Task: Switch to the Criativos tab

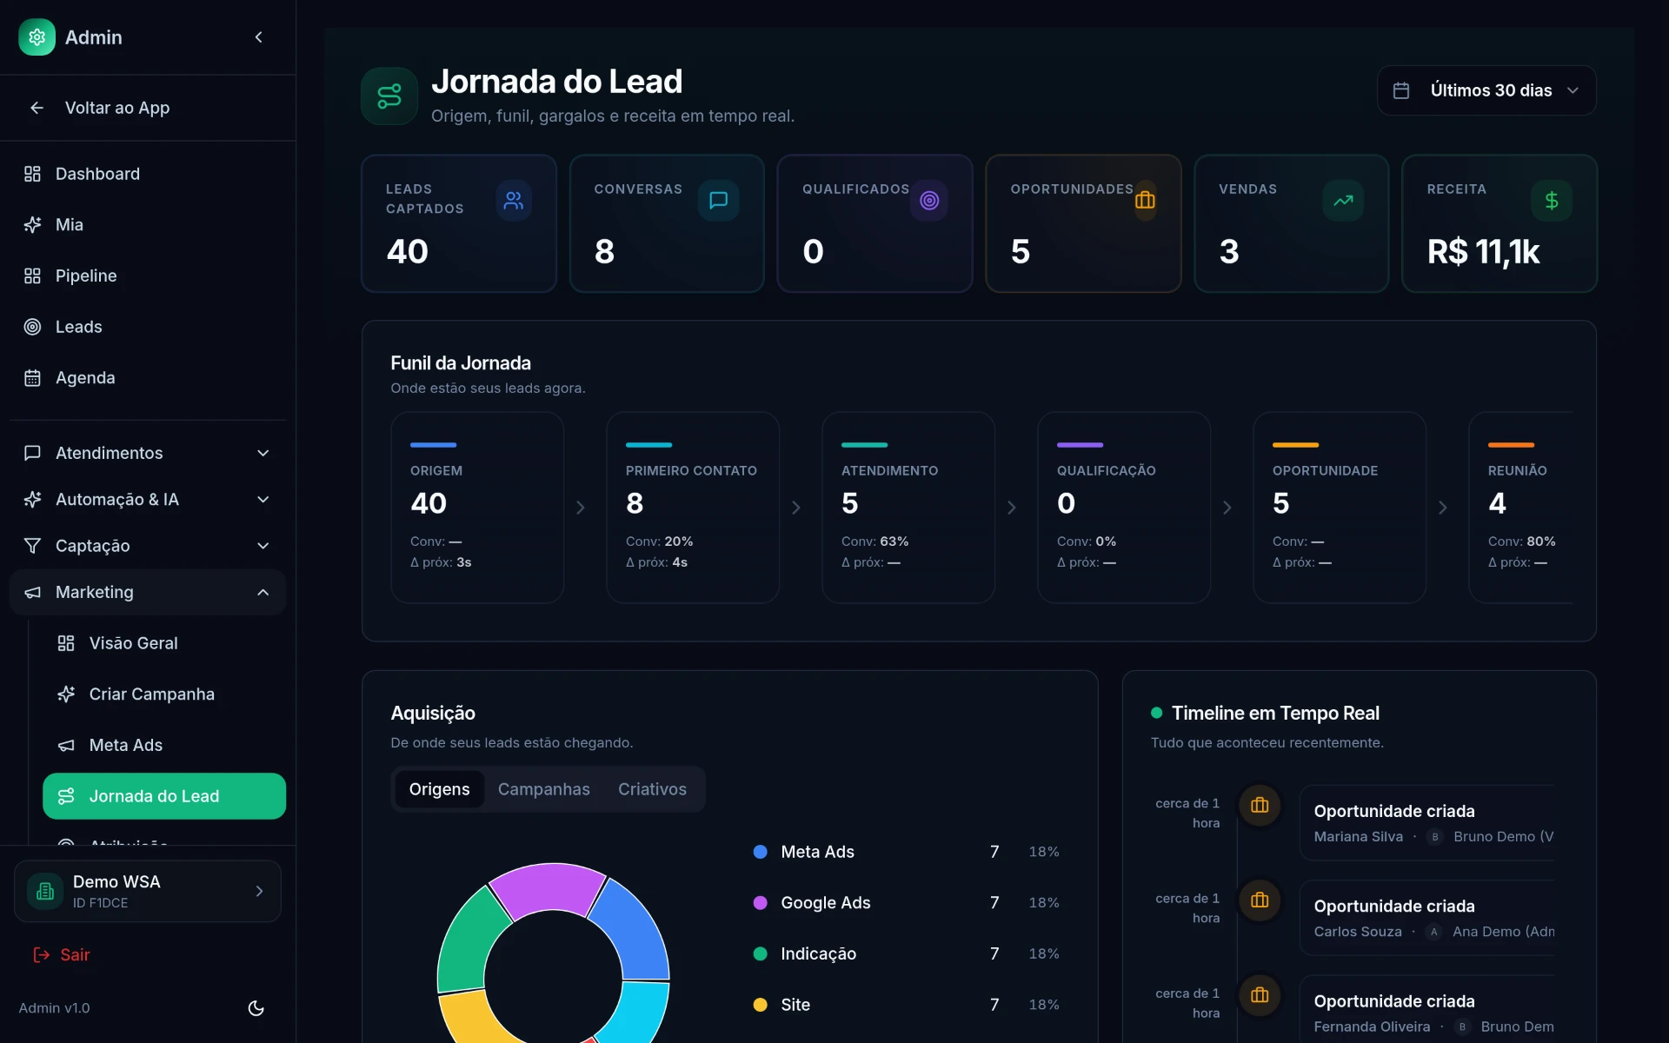Action: click(652, 789)
